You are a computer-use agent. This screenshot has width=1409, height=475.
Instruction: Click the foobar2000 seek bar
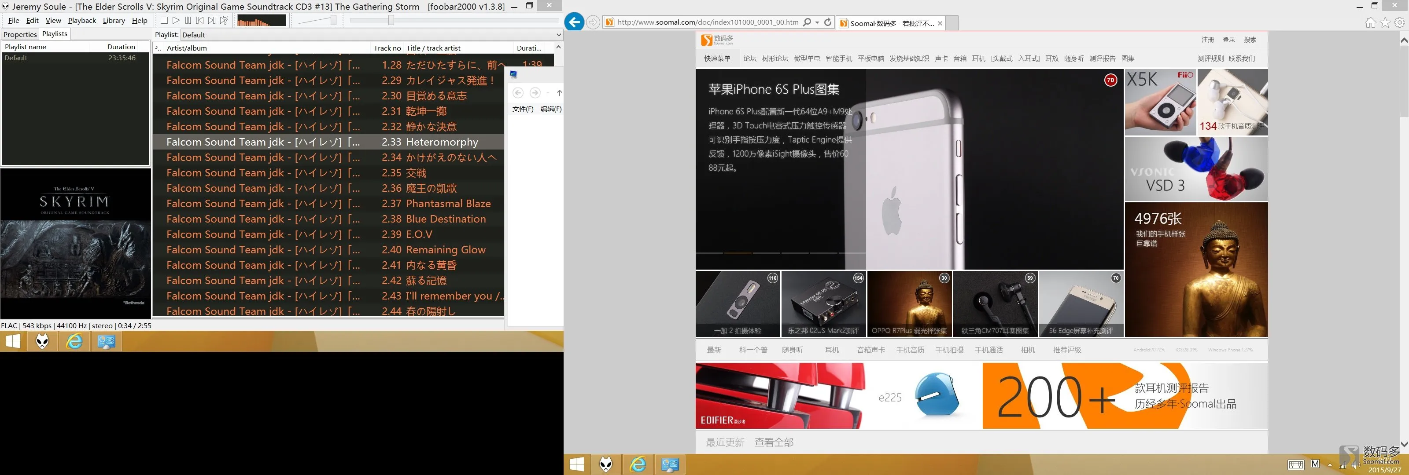pyautogui.click(x=454, y=20)
